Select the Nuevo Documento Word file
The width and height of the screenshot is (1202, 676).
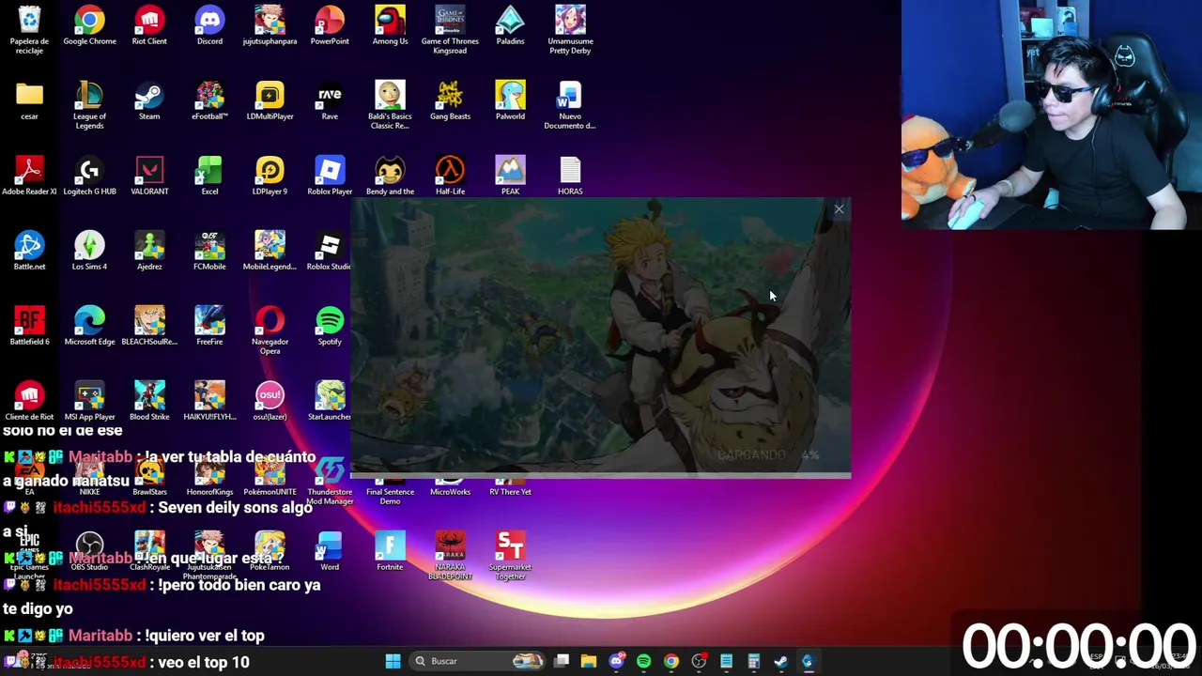[x=570, y=104]
